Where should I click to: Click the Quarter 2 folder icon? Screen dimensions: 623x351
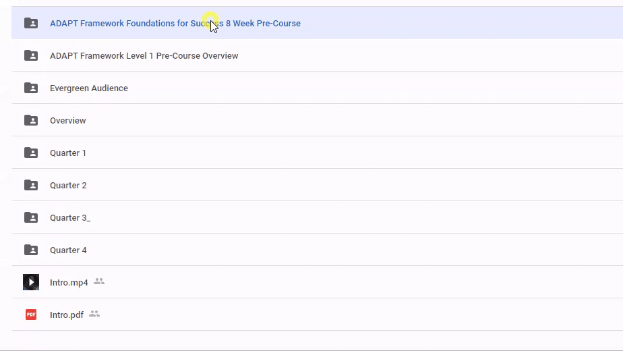click(x=31, y=185)
